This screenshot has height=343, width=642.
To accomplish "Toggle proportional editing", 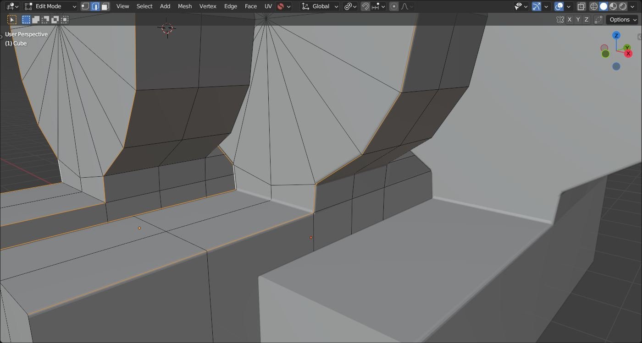I will tap(394, 6).
